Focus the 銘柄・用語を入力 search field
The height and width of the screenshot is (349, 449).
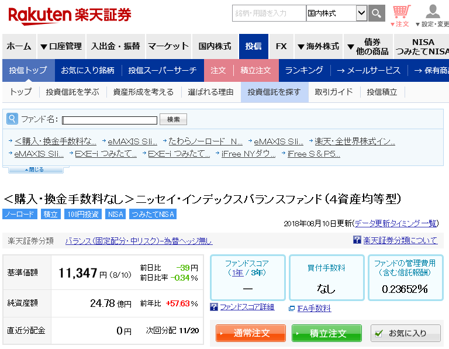(x=269, y=13)
